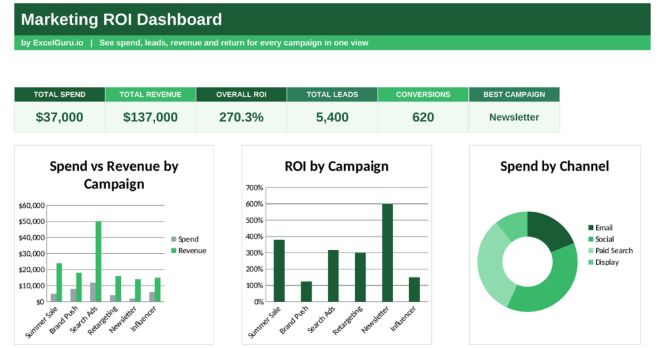This screenshot has width=665, height=348.
Task: Select the Brand Push revenue bar
Action: [79, 287]
